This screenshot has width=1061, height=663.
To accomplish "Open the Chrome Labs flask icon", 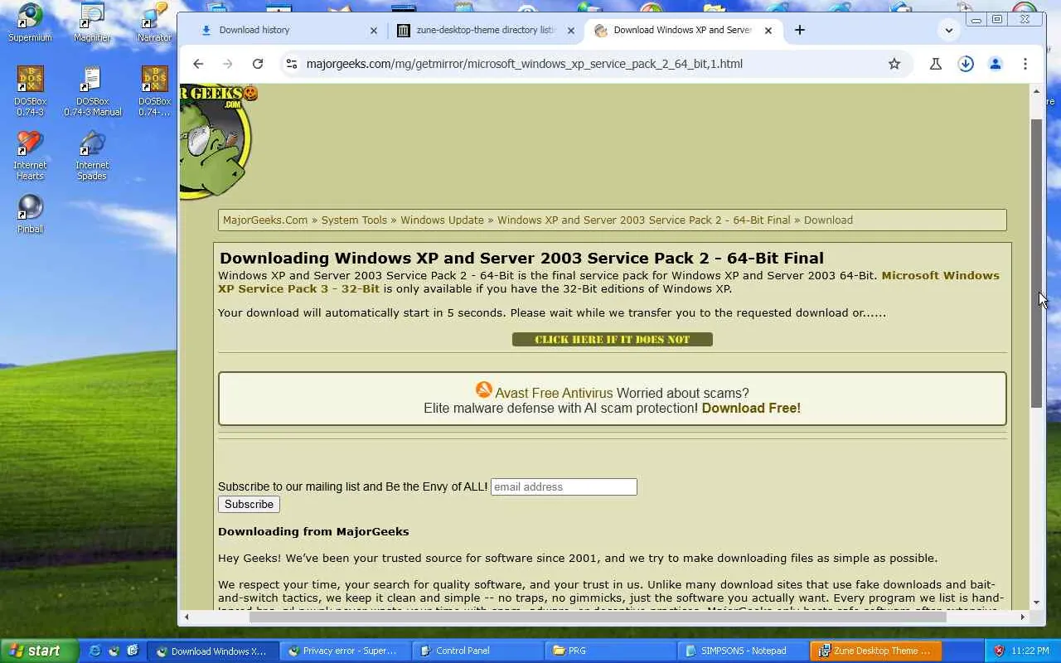I will click(936, 64).
